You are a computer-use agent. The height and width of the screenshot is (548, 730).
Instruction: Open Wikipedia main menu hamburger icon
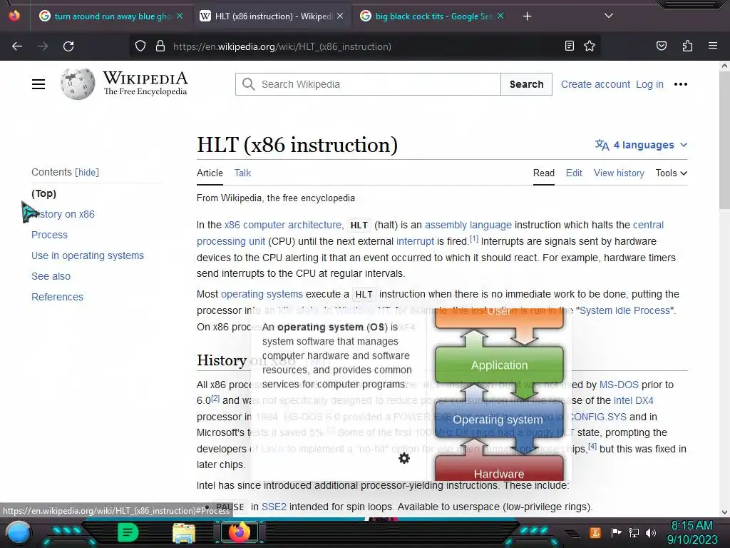38,84
